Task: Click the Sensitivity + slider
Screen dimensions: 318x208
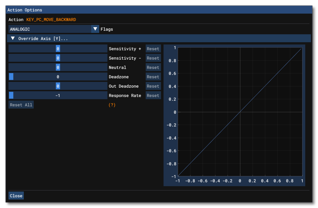Action: (58, 49)
